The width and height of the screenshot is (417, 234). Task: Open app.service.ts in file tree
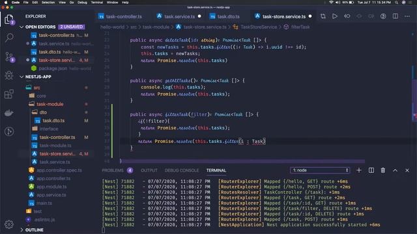tap(51, 195)
